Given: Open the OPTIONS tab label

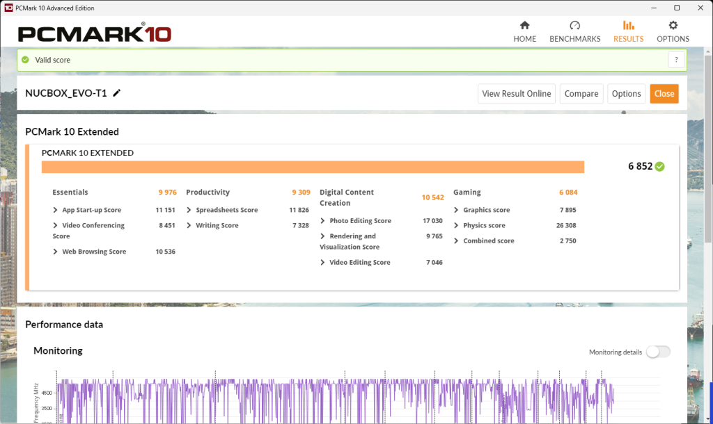Looking at the screenshot, I should 673,39.
